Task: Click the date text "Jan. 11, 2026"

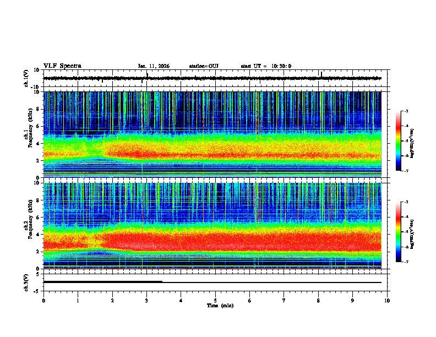Action: pos(154,66)
